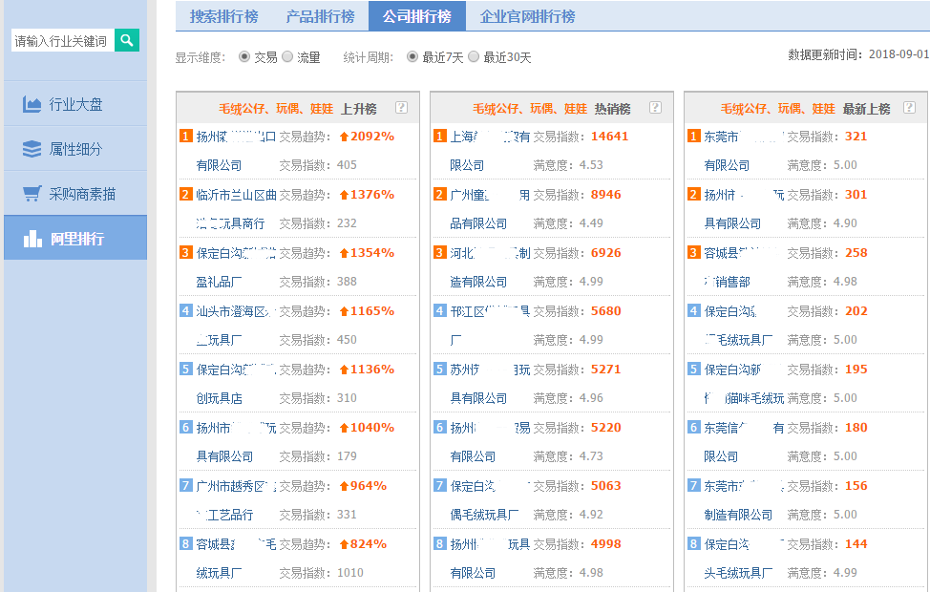Click the 阿里排行 bar chart icon
This screenshot has height=592, width=930.
pyautogui.click(x=32, y=239)
